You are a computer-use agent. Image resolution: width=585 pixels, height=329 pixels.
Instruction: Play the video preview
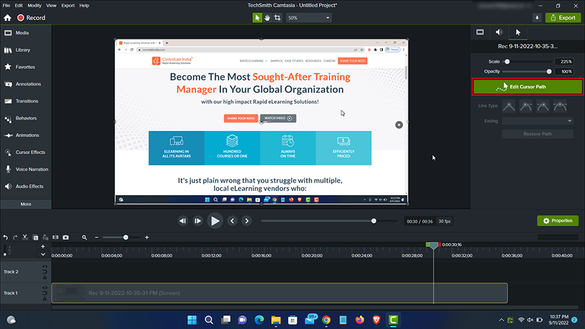(x=215, y=221)
